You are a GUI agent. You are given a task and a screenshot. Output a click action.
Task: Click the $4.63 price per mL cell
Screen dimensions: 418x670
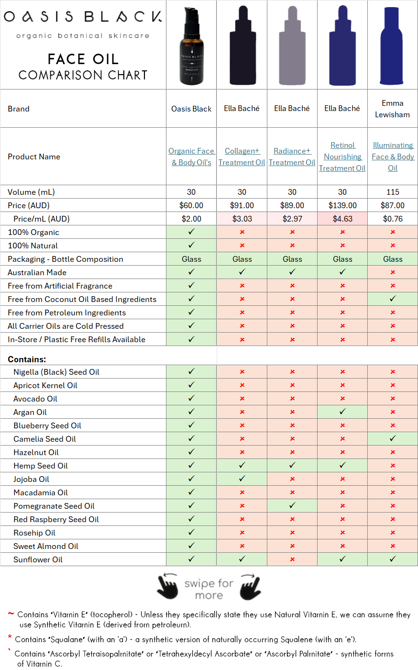pyautogui.click(x=342, y=219)
